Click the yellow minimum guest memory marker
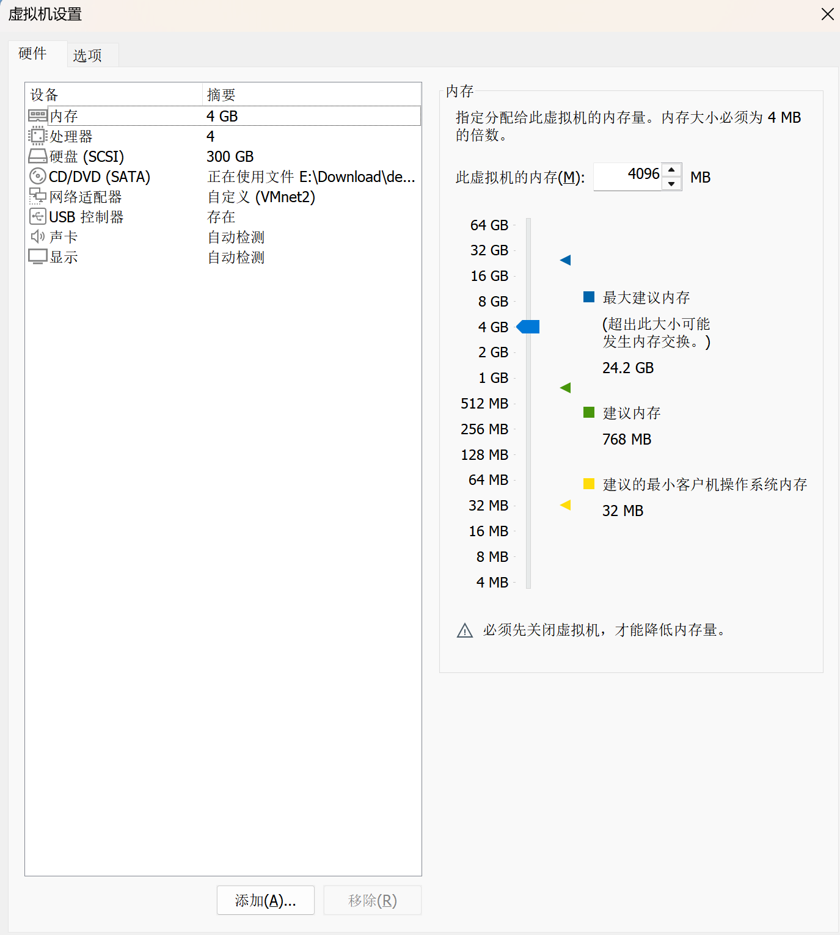This screenshot has height=935, width=840. tap(565, 505)
